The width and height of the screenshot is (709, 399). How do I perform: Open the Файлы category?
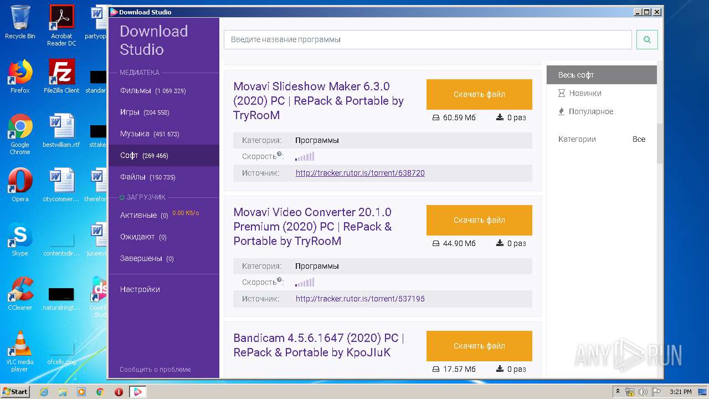tap(164, 177)
